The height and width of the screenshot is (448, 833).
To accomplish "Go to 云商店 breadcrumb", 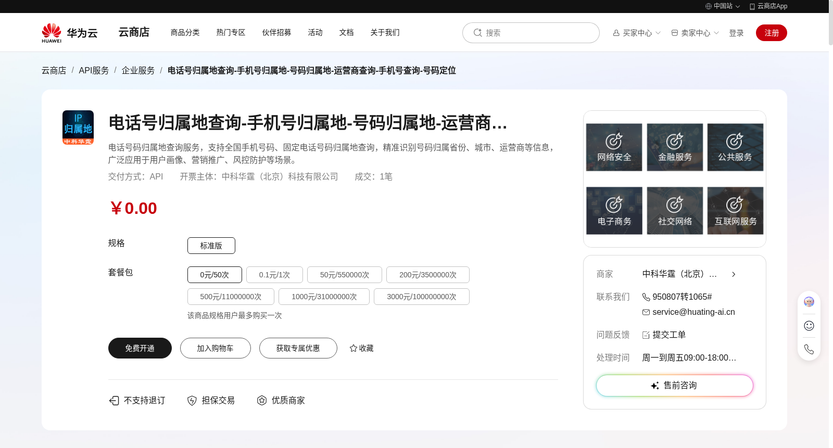I will [x=54, y=70].
